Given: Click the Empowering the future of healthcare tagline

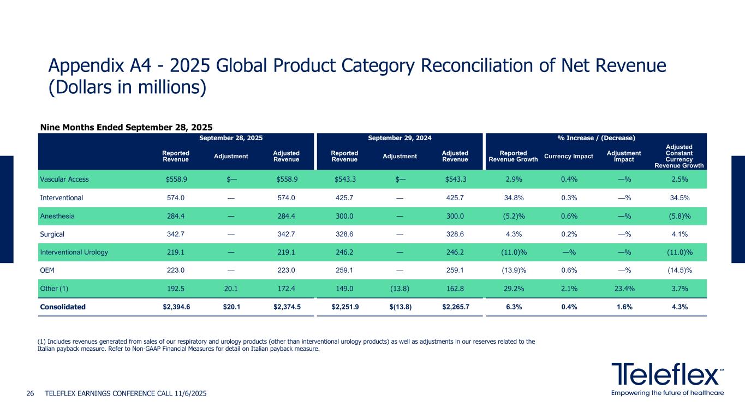Looking at the screenshot, I should pos(667,393).
